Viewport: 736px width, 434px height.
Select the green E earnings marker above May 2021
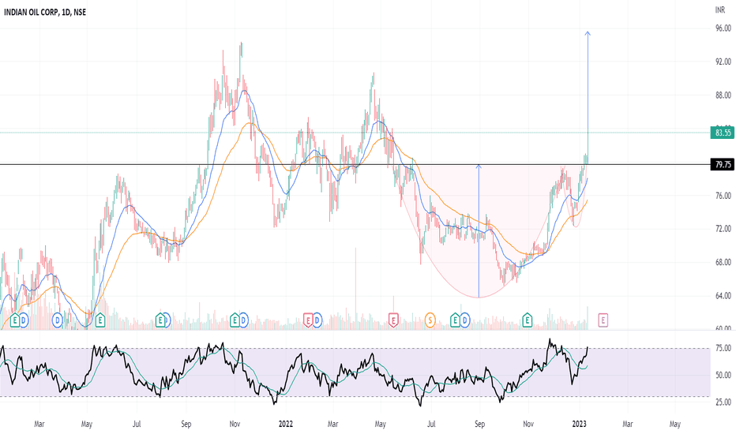click(100, 320)
